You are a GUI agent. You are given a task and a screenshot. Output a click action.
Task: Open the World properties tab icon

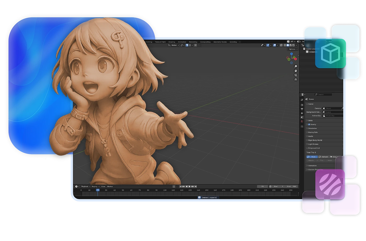coord(302,121)
